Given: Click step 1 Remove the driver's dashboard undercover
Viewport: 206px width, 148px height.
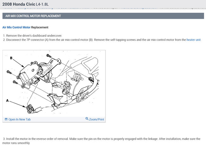Looking at the screenshot, I should pos(33,36).
